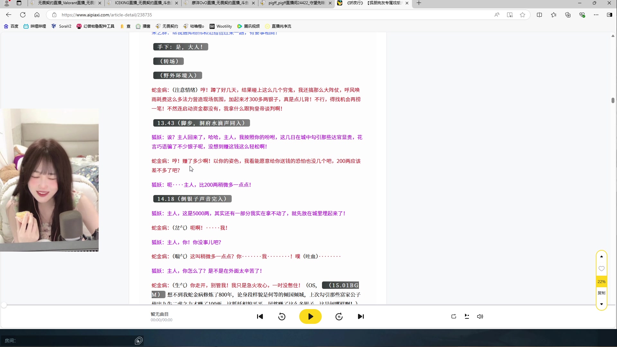Skip to the next track
Viewport: 617px width, 347px height.
pyautogui.click(x=361, y=316)
